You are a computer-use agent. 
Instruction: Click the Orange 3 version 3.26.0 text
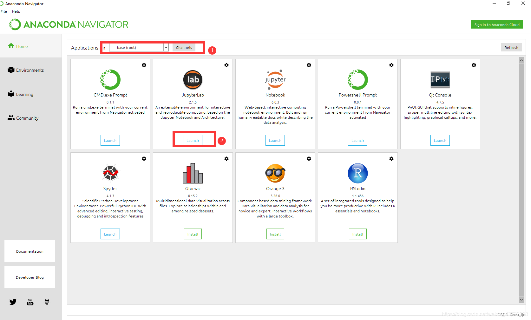click(275, 196)
